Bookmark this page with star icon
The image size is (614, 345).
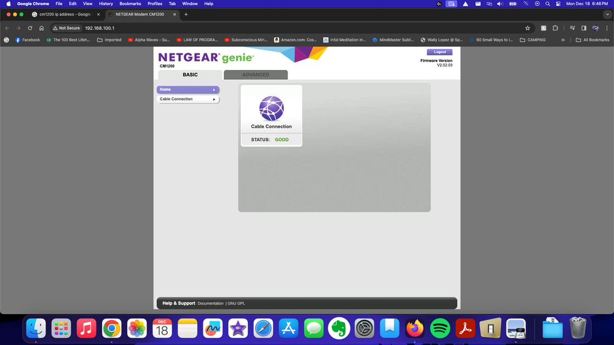527,28
